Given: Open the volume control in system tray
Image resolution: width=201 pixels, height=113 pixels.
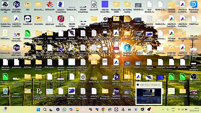Looking at the screenshot, I should click(182, 110).
